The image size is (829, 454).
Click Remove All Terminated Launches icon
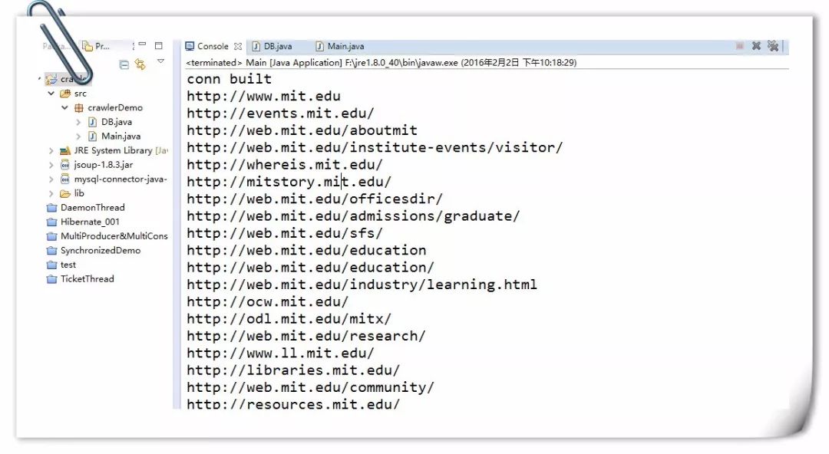773,46
